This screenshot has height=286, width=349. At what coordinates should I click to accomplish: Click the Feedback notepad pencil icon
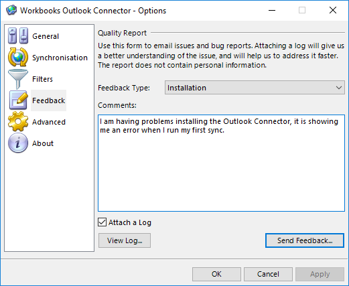[19, 100]
